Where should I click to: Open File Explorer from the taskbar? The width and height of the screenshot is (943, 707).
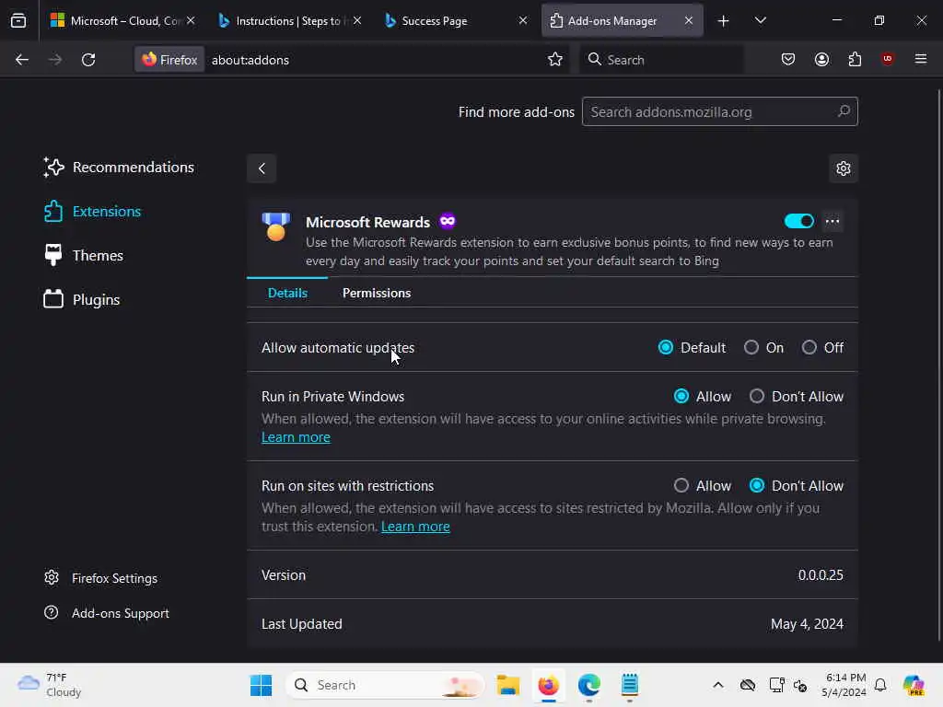click(507, 685)
